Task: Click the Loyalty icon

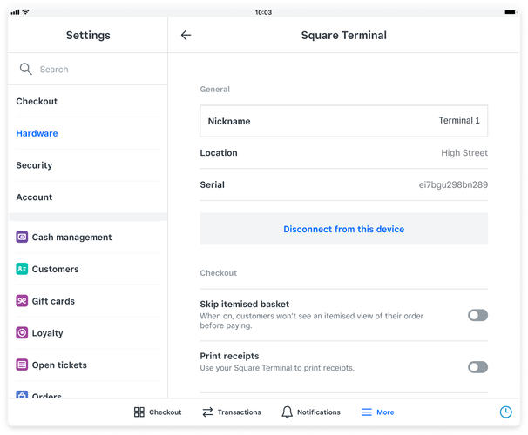Action: click(x=22, y=333)
